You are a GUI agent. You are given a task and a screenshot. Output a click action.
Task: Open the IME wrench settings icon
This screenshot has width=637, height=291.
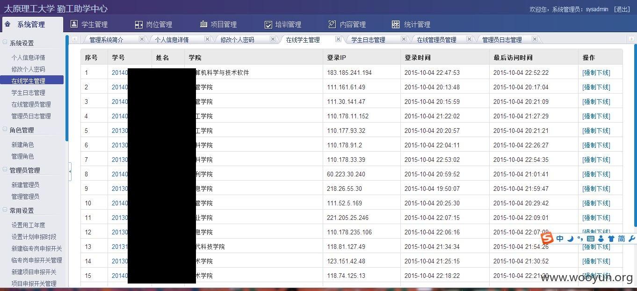point(632,239)
